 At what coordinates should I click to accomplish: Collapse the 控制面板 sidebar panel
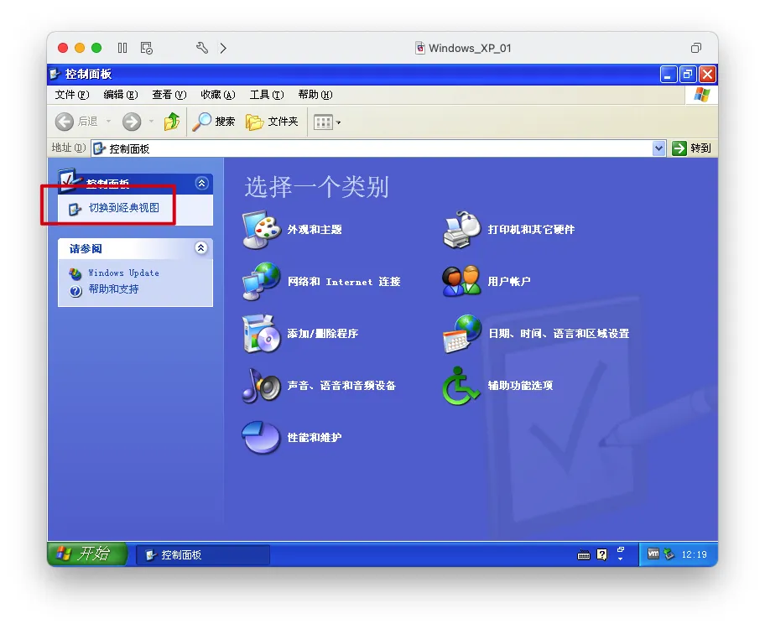point(201,184)
